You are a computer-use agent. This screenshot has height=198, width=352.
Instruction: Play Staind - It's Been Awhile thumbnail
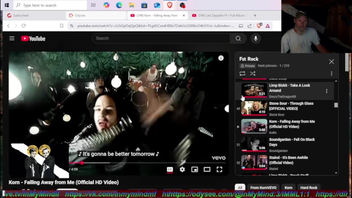coord(254,162)
